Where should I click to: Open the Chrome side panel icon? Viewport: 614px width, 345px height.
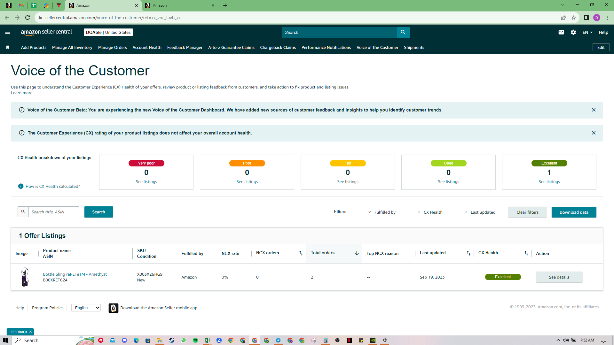586,18
